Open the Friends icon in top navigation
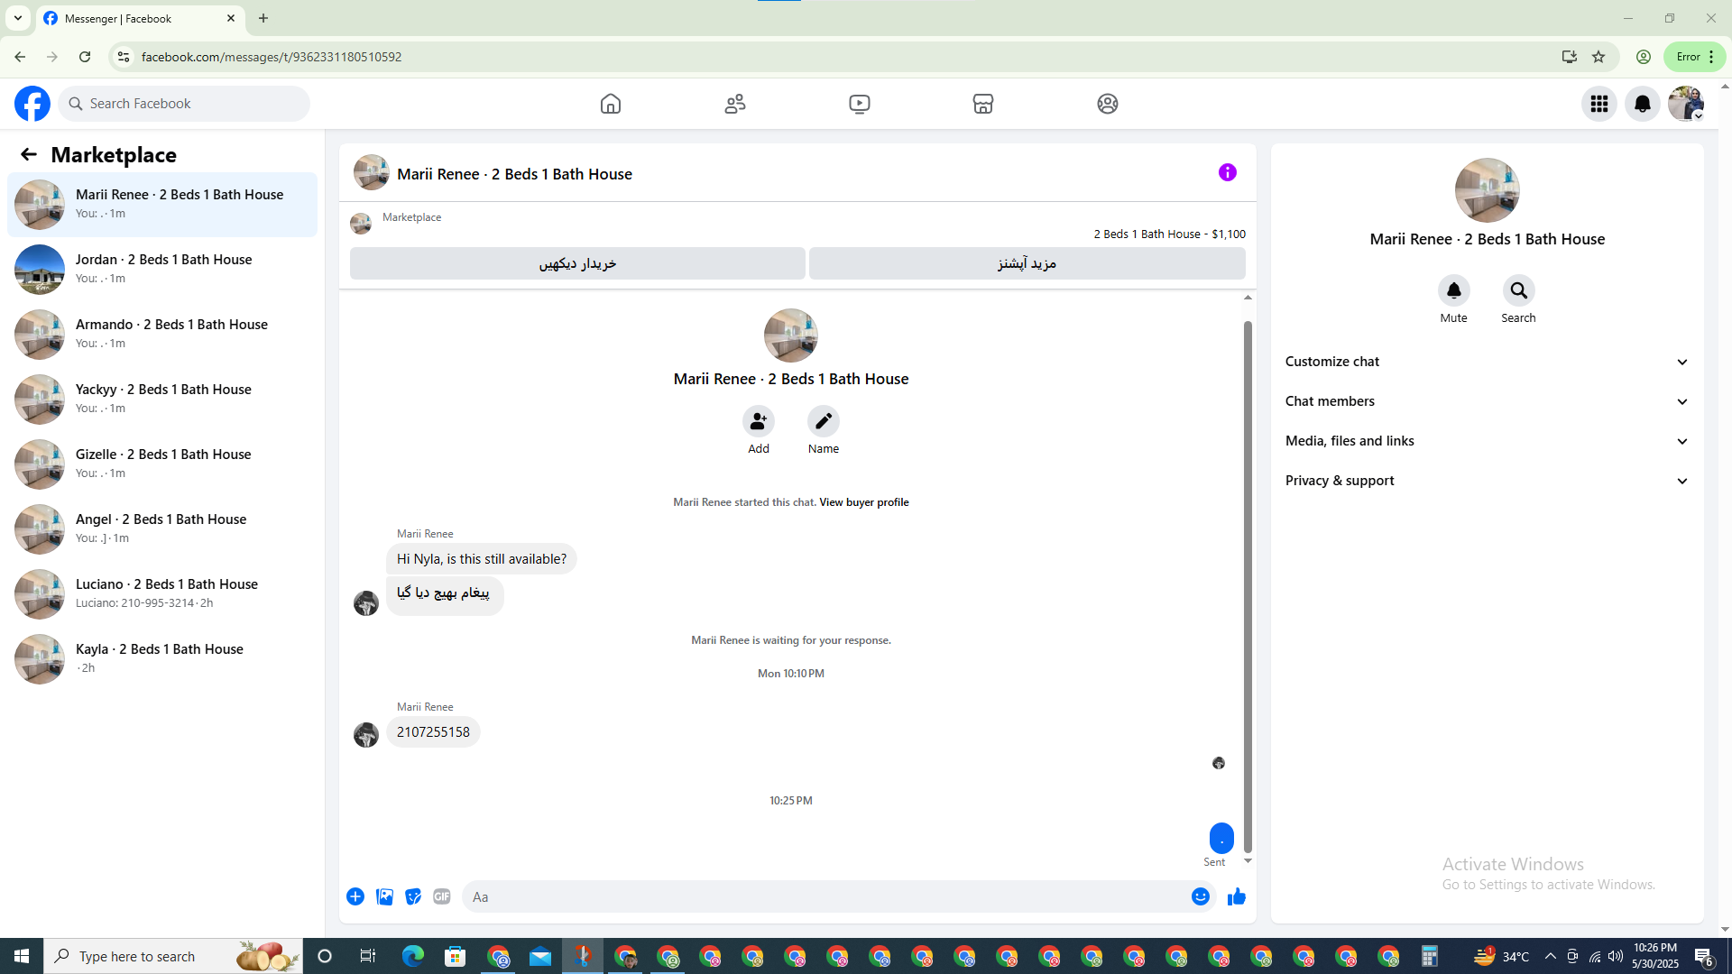1732x974 pixels. 735,104
